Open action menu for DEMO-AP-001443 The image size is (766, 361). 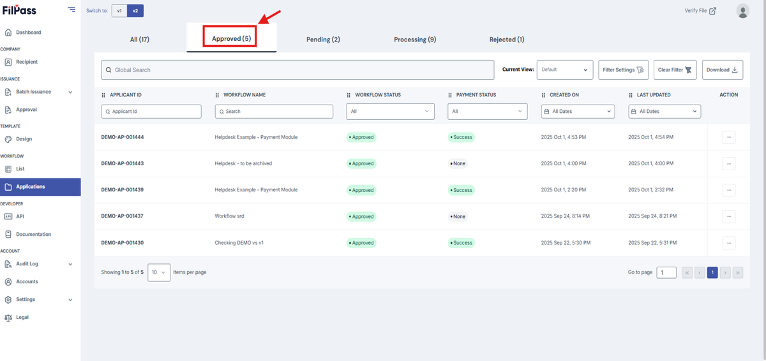(x=729, y=164)
